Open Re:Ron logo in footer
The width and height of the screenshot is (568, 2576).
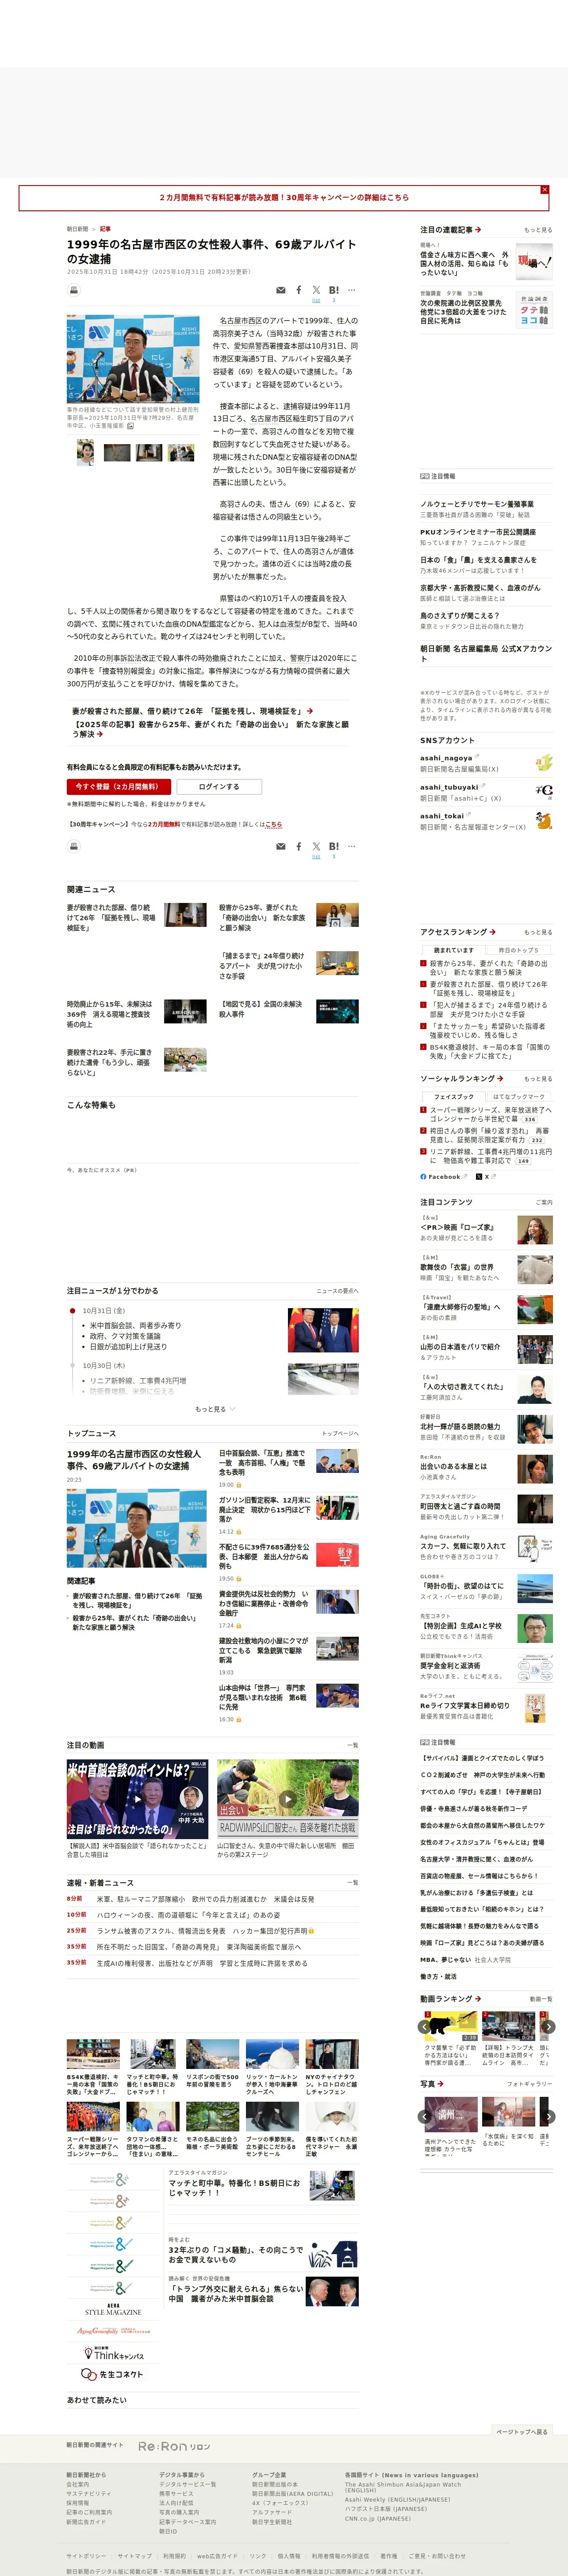(175, 2446)
